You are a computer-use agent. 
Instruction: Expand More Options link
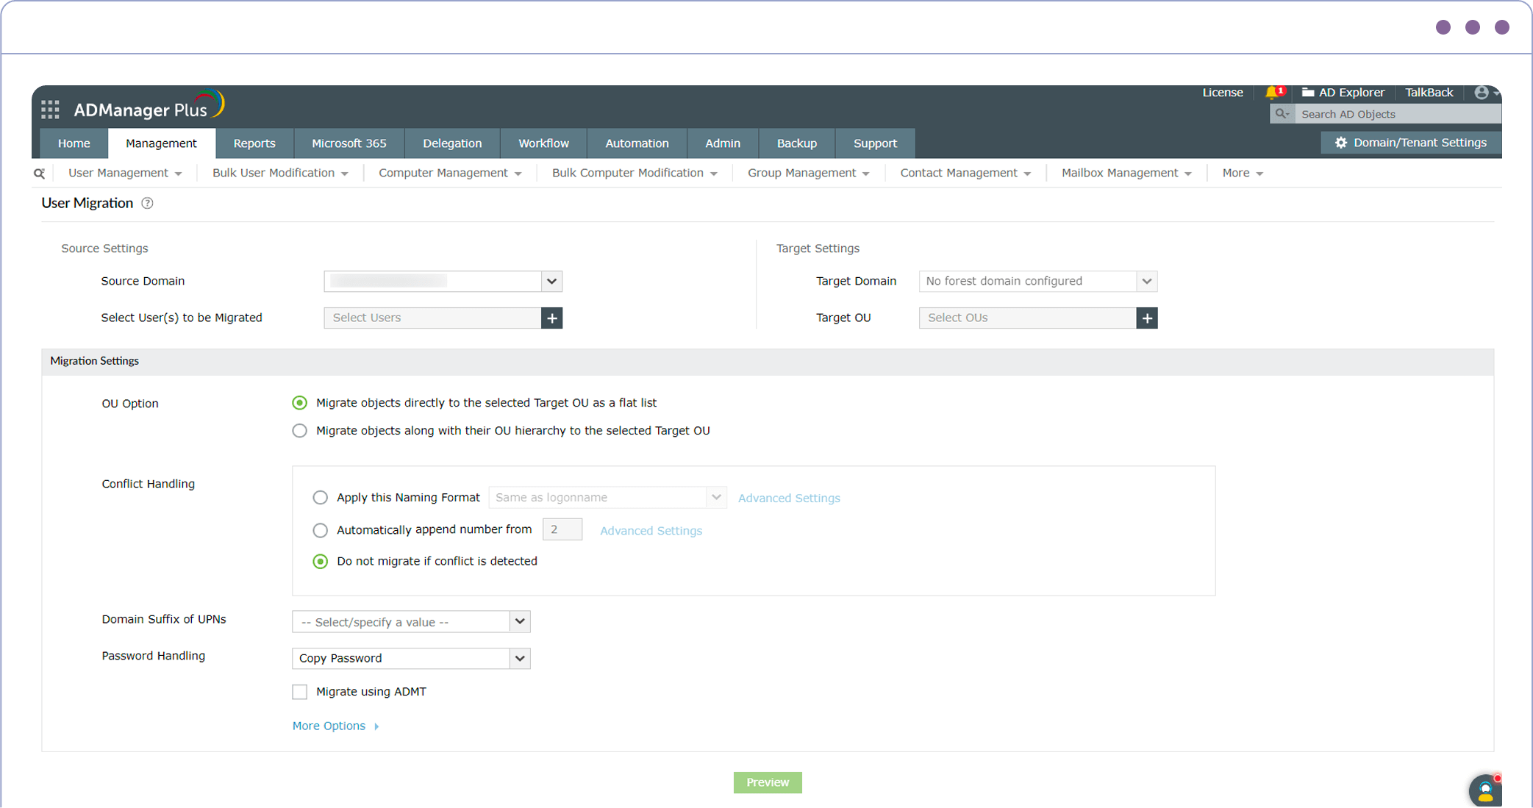click(328, 726)
